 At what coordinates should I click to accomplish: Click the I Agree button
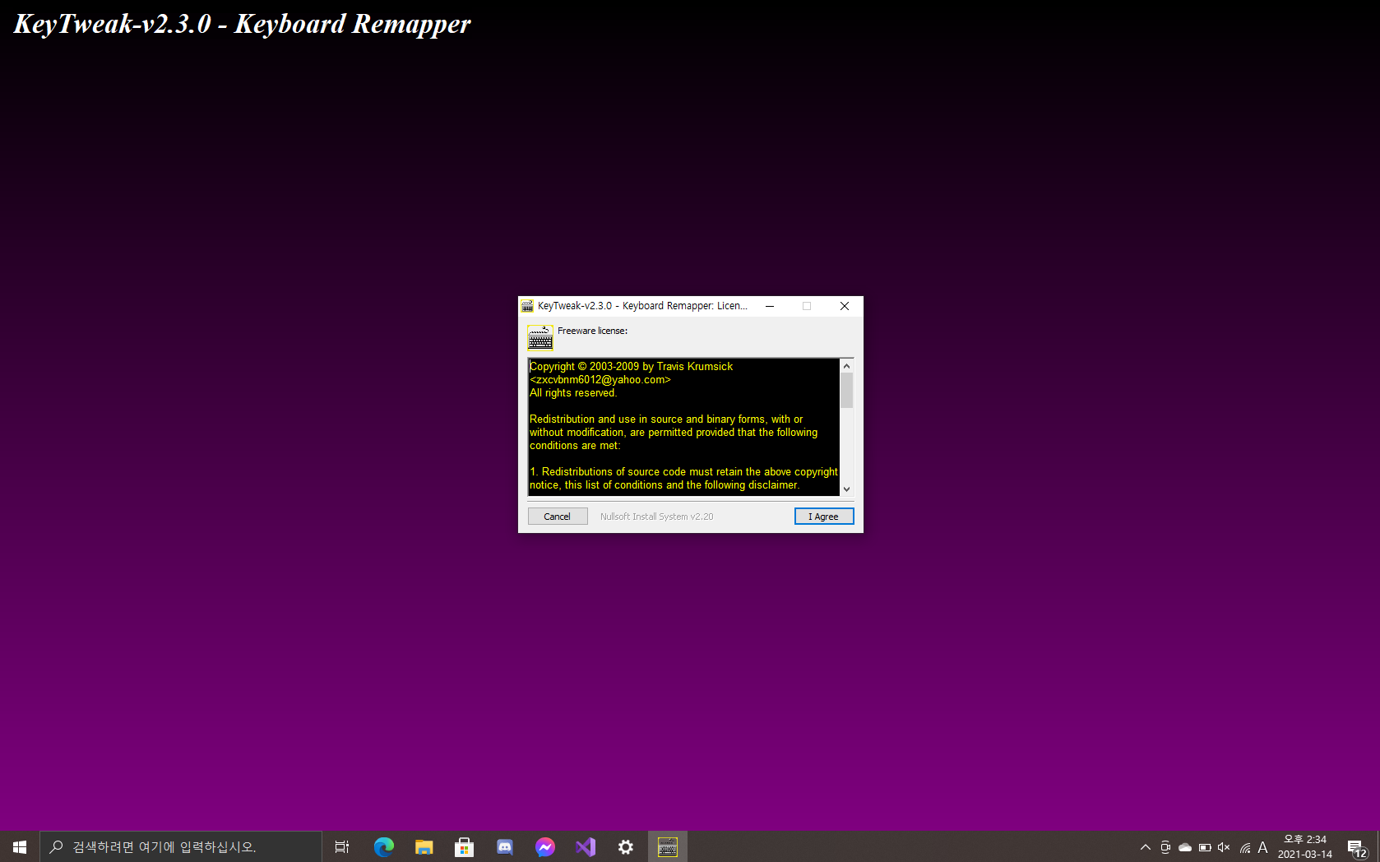[x=824, y=517]
